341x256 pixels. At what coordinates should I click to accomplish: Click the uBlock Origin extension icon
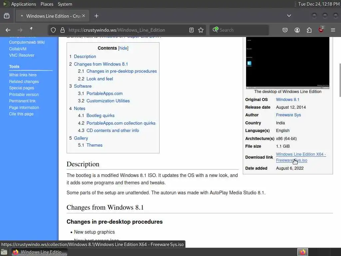pos(321,30)
